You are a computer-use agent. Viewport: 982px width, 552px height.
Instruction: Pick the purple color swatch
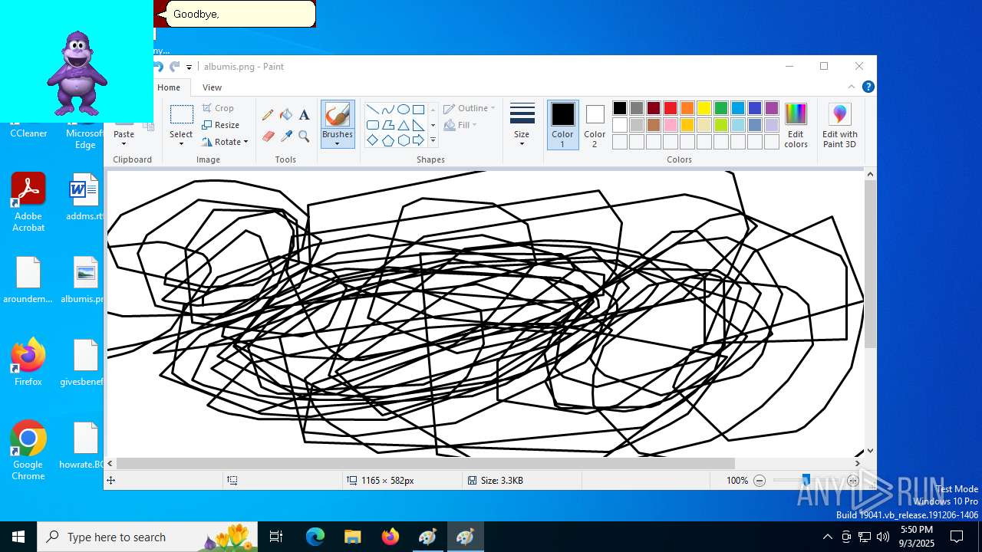[x=772, y=108]
